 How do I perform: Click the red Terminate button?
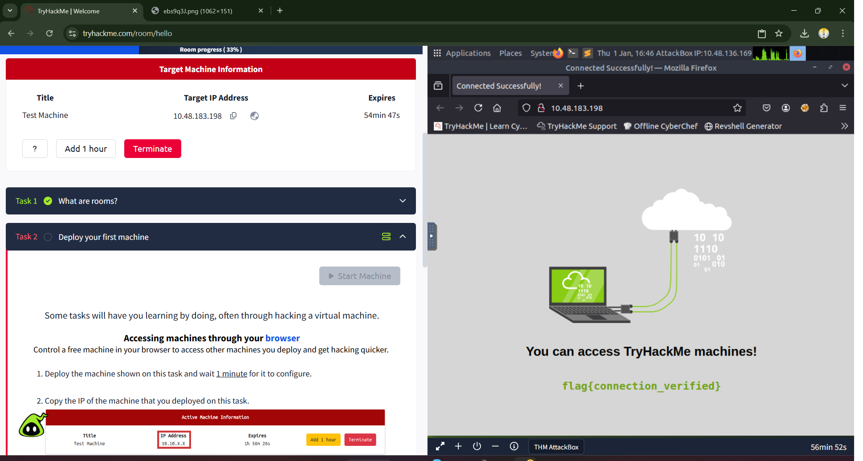click(x=152, y=149)
